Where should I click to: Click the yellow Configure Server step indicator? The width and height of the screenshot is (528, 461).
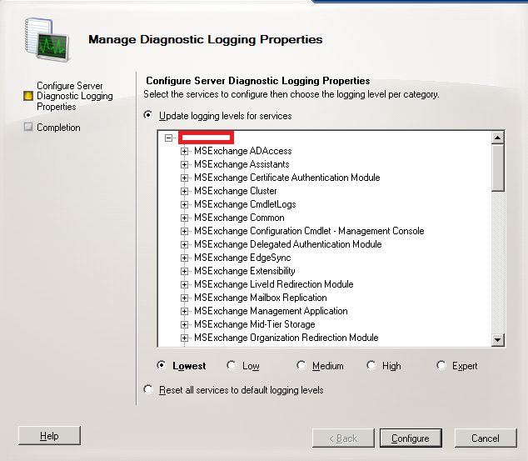[28, 96]
